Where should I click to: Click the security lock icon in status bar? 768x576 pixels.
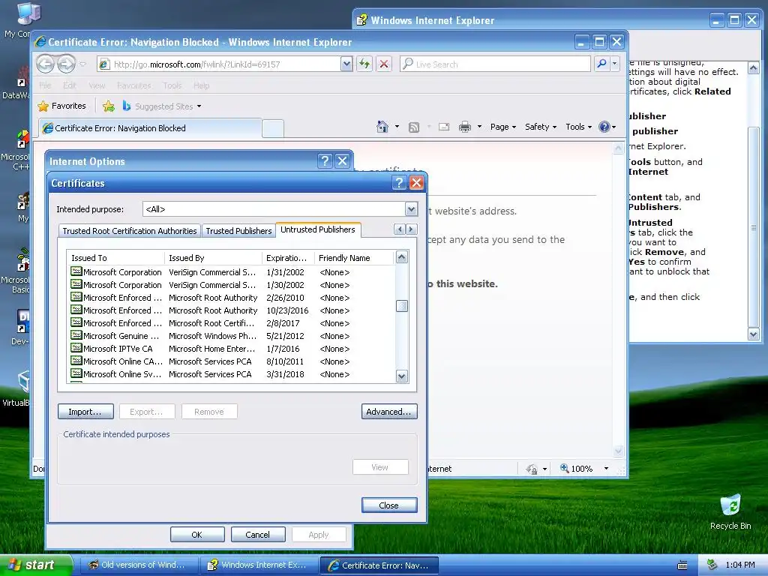[532, 469]
